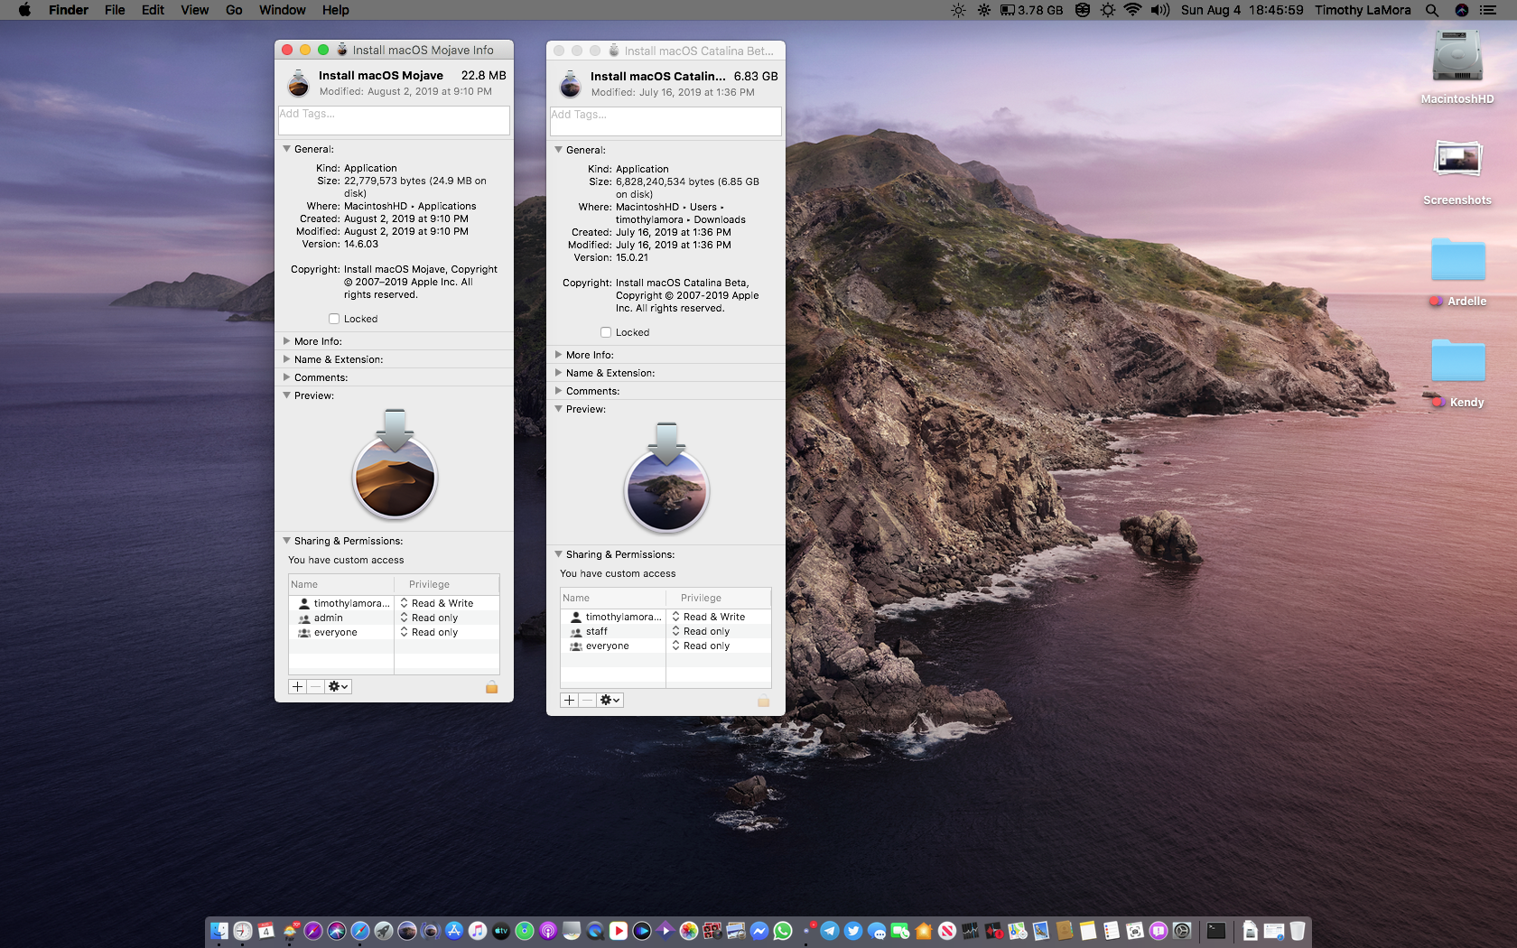The height and width of the screenshot is (948, 1517).
Task: Open gear action menu in Mojave window
Action: click(x=338, y=687)
